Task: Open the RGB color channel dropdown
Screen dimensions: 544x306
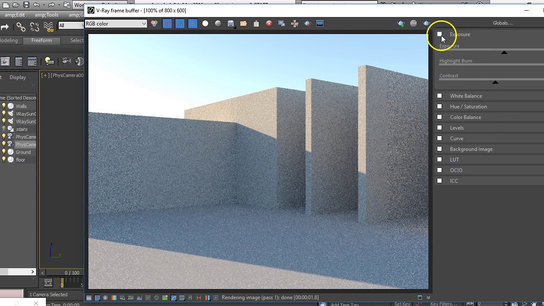Action: tap(116, 24)
